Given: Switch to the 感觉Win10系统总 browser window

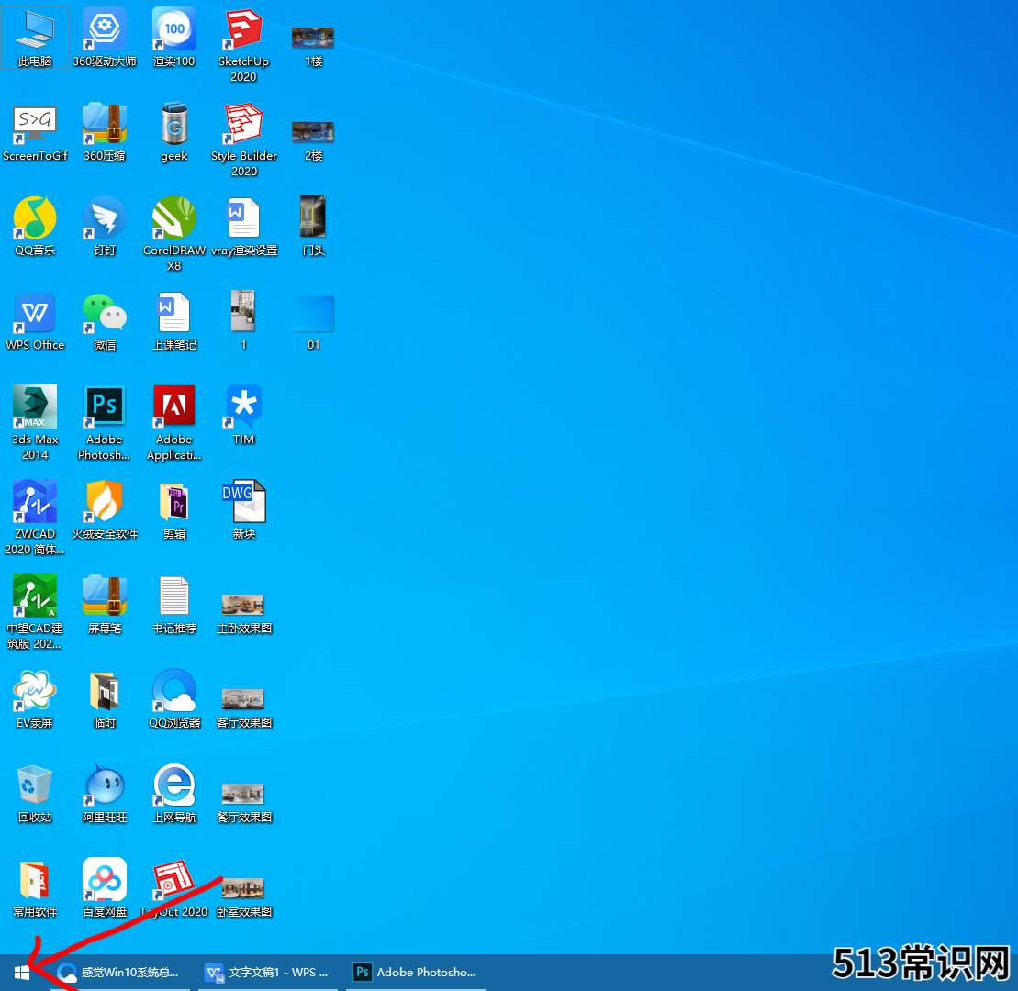Looking at the screenshot, I should point(120,972).
